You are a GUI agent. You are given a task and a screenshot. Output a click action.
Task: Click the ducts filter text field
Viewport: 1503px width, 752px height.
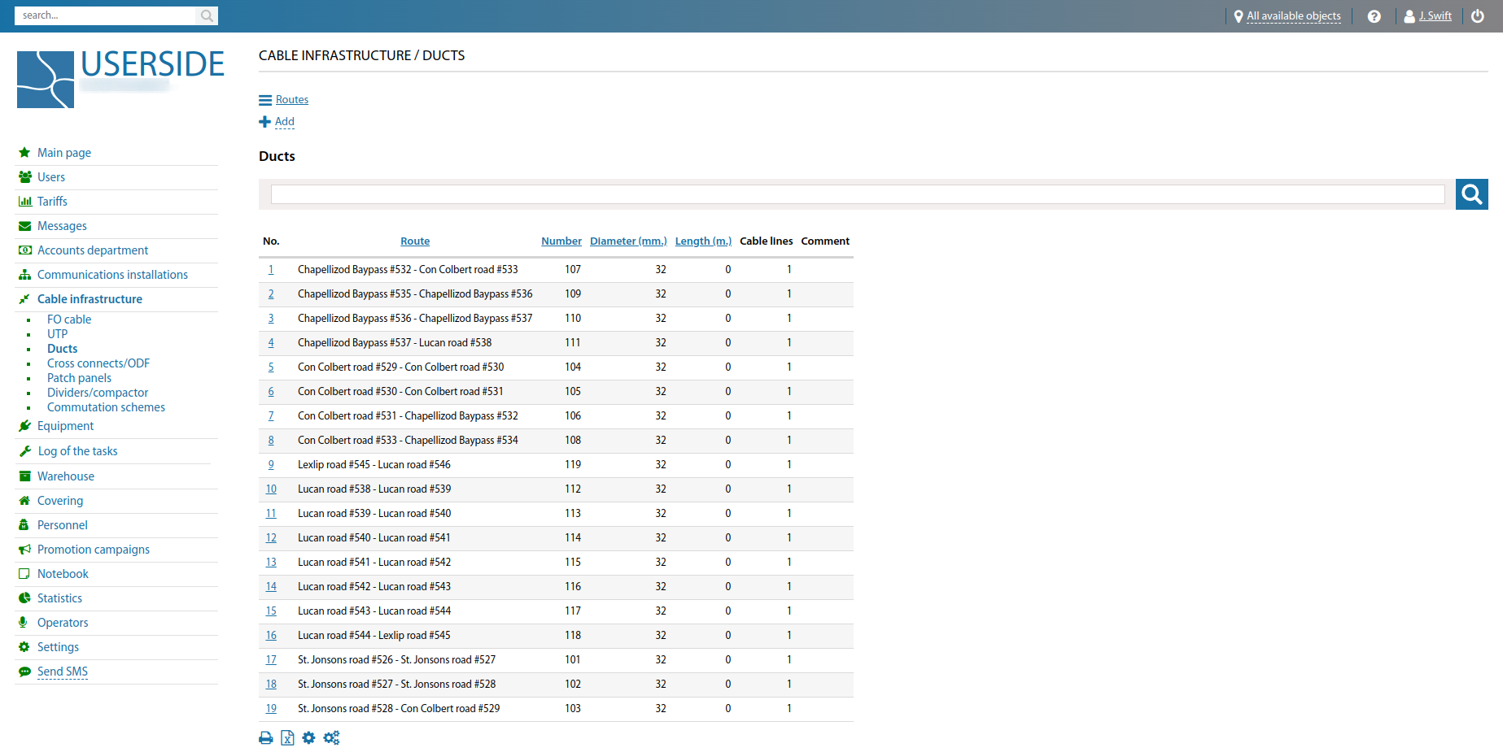pyautogui.click(x=857, y=194)
